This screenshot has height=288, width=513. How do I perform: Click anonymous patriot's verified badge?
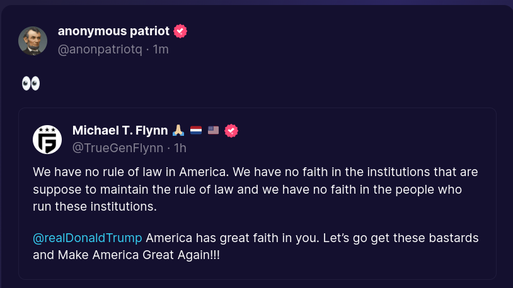pyautogui.click(x=180, y=31)
